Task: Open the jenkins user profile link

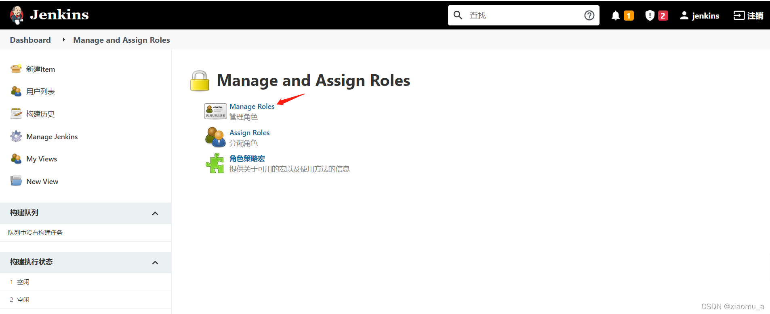Action: pos(700,16)
